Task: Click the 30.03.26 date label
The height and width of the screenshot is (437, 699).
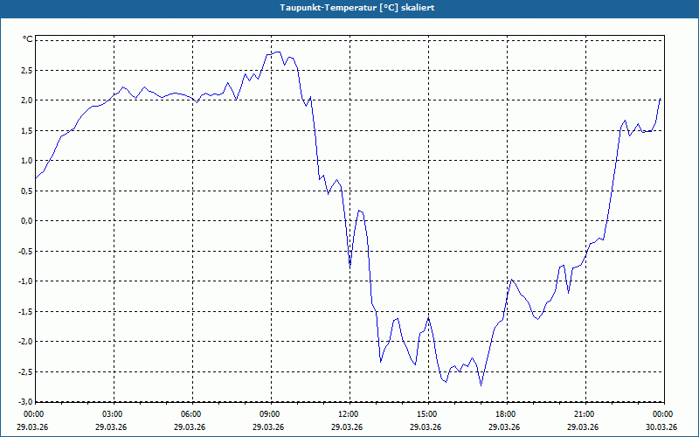Action: pyautogui.click(x=661, y=427)
